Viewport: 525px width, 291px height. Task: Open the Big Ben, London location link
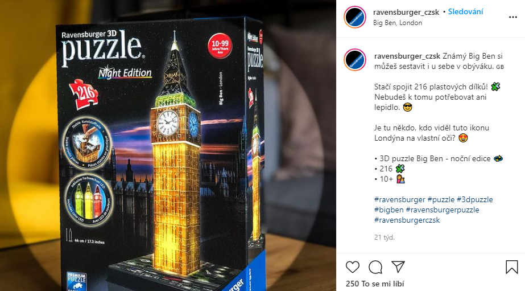[398, 23]
